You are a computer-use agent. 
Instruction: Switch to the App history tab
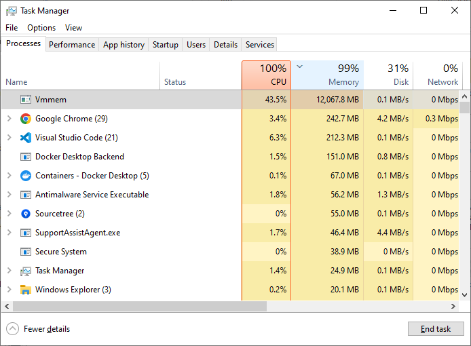click(x=124, y=45)
